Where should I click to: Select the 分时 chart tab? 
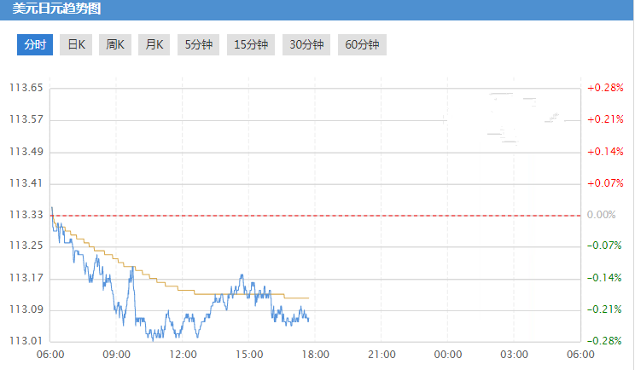point(35,45)
